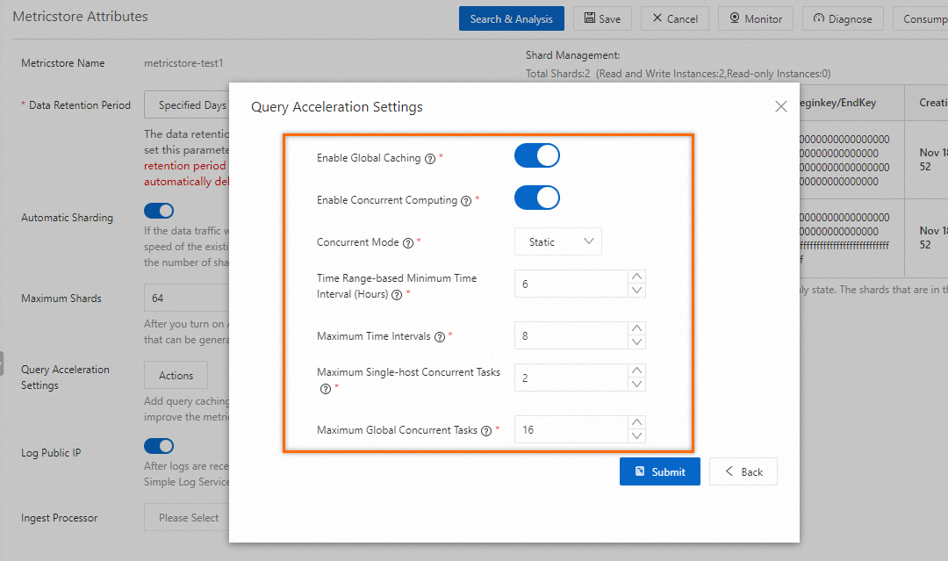Decrease Maximum Single-host Concurrent Tasks value
948x561 pixels.
(x=636, y=385)
